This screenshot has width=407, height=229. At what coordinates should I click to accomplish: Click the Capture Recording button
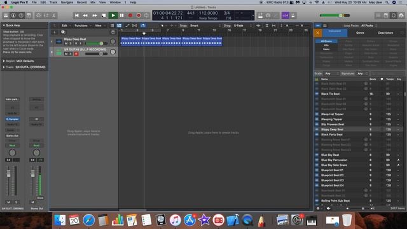(139, 15)
